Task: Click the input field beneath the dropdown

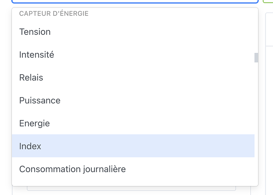Action: tap(131, 189)
